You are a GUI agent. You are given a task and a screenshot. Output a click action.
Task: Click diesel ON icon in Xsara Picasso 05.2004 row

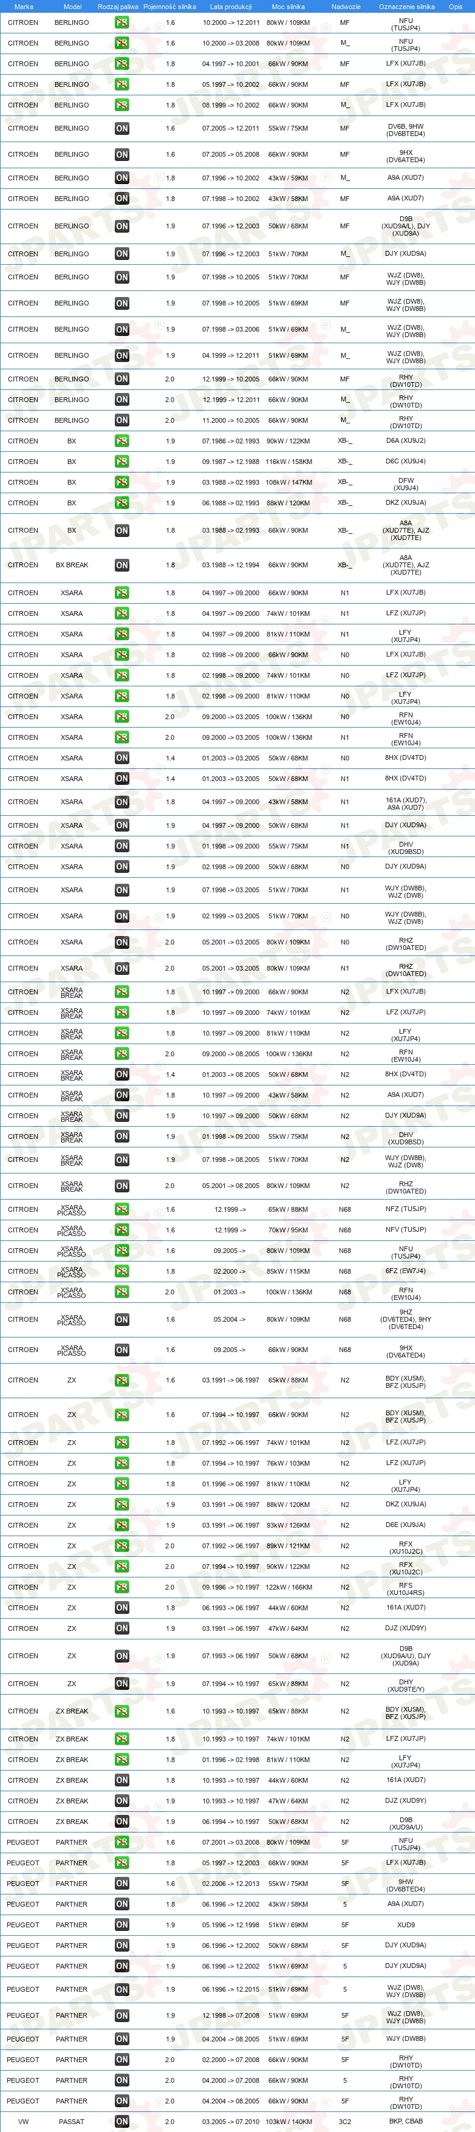(121, 1320)
